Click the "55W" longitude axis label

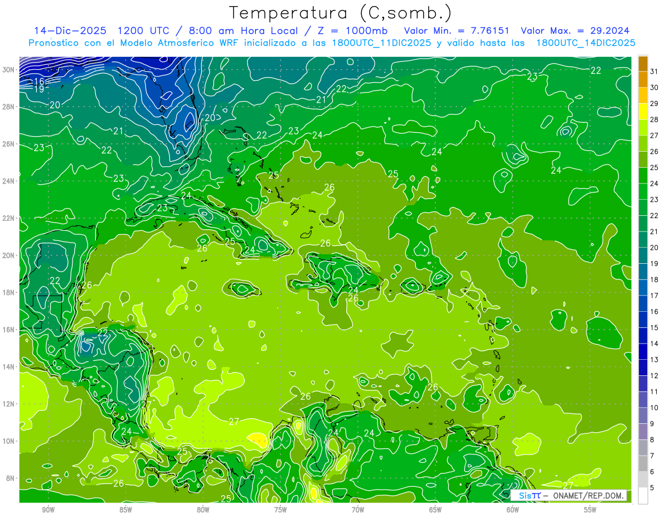590,510
